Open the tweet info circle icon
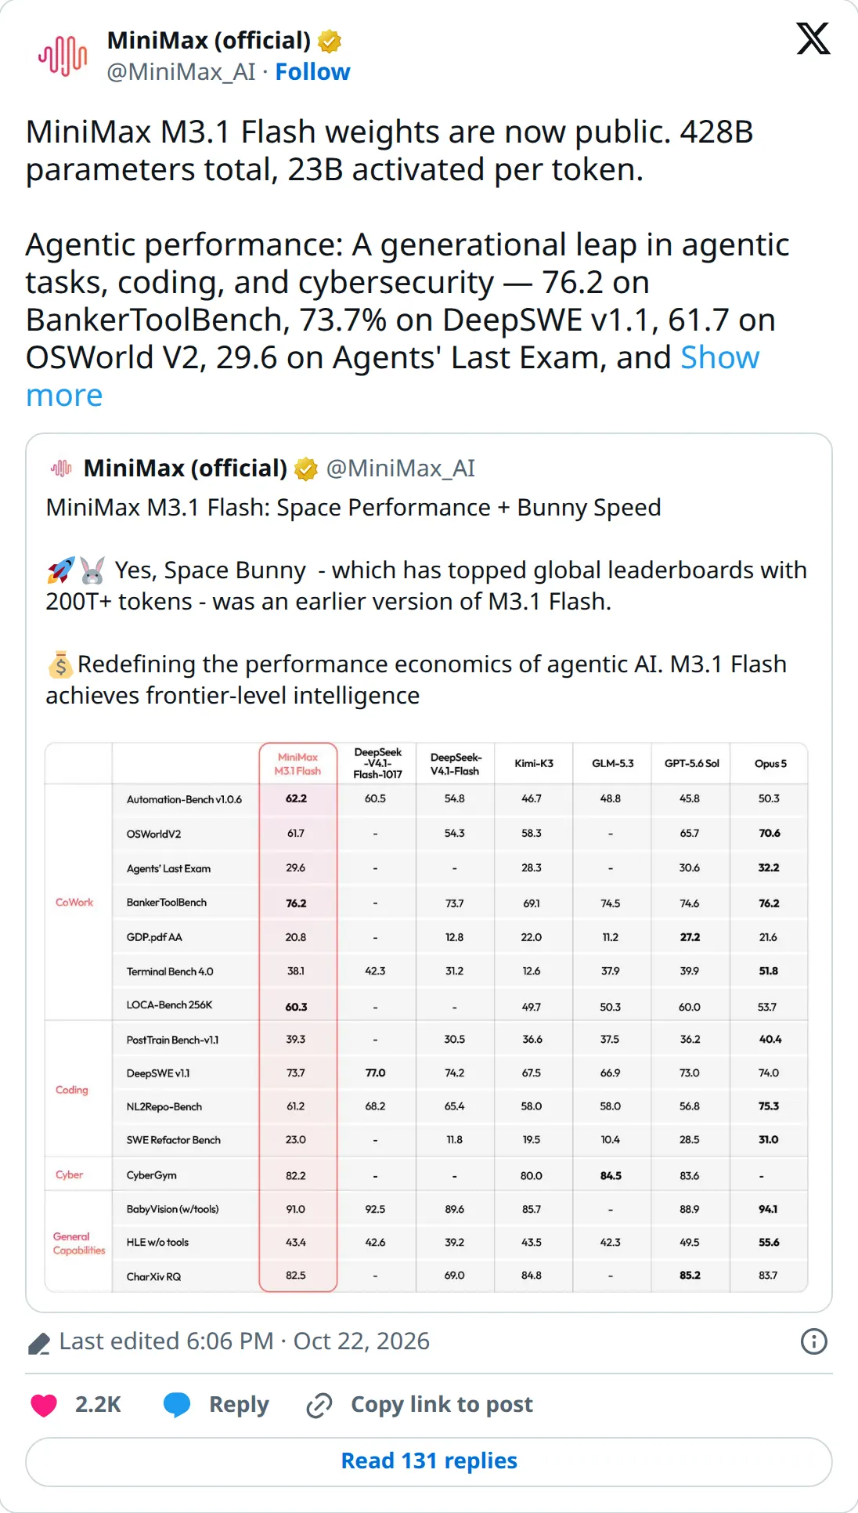The width and height of the screenshot is (858, 1513). (x=814, y=1341)
